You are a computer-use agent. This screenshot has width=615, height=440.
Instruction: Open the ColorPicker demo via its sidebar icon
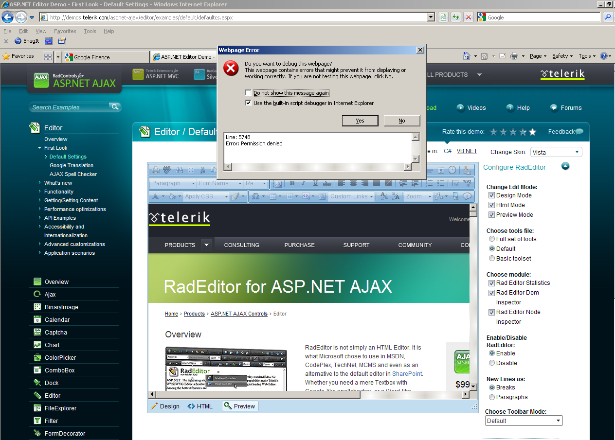37,357
